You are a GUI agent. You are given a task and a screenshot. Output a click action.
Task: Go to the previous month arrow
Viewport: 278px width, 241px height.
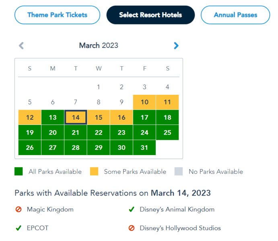[x=21, y=46]
